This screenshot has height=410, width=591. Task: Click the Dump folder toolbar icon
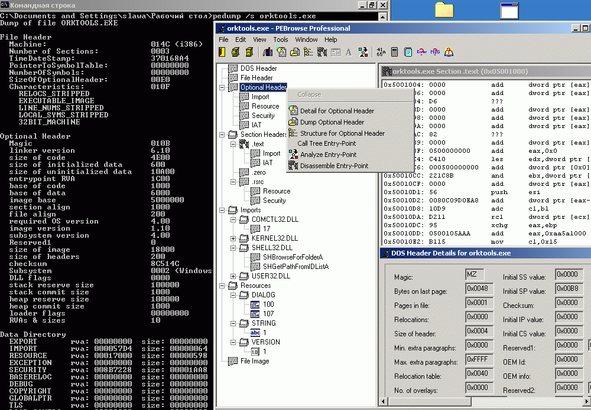coord(295,52)
